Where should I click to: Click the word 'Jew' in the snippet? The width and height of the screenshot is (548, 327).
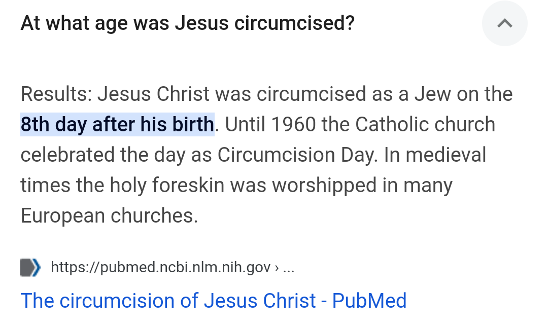(x=433, y=94)
